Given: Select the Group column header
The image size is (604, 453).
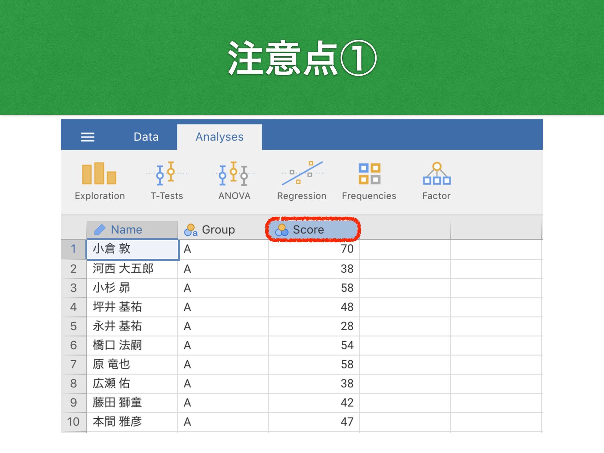Looking at the screenshot, I should (x=223, y=230).
